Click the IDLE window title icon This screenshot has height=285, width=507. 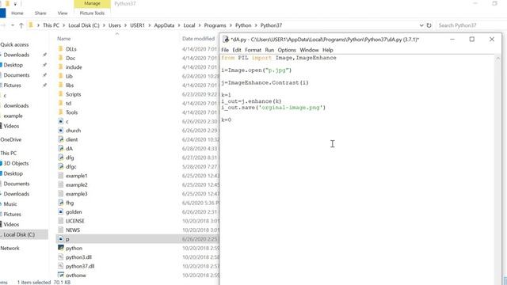[x=226, y=40]
